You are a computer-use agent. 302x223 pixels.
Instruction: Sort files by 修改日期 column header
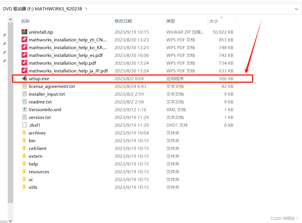click(x=123, y=21)
